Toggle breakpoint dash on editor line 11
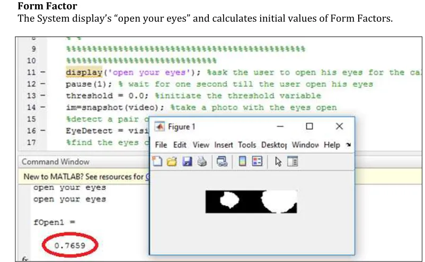 pyautogui.click(x=43, y=73)
